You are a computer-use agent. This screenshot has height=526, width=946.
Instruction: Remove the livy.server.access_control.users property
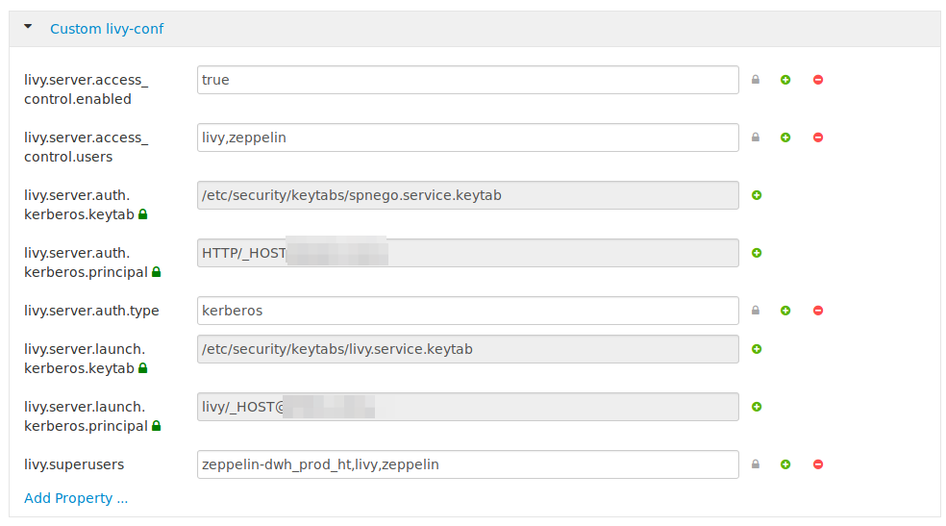click(818, 138)
